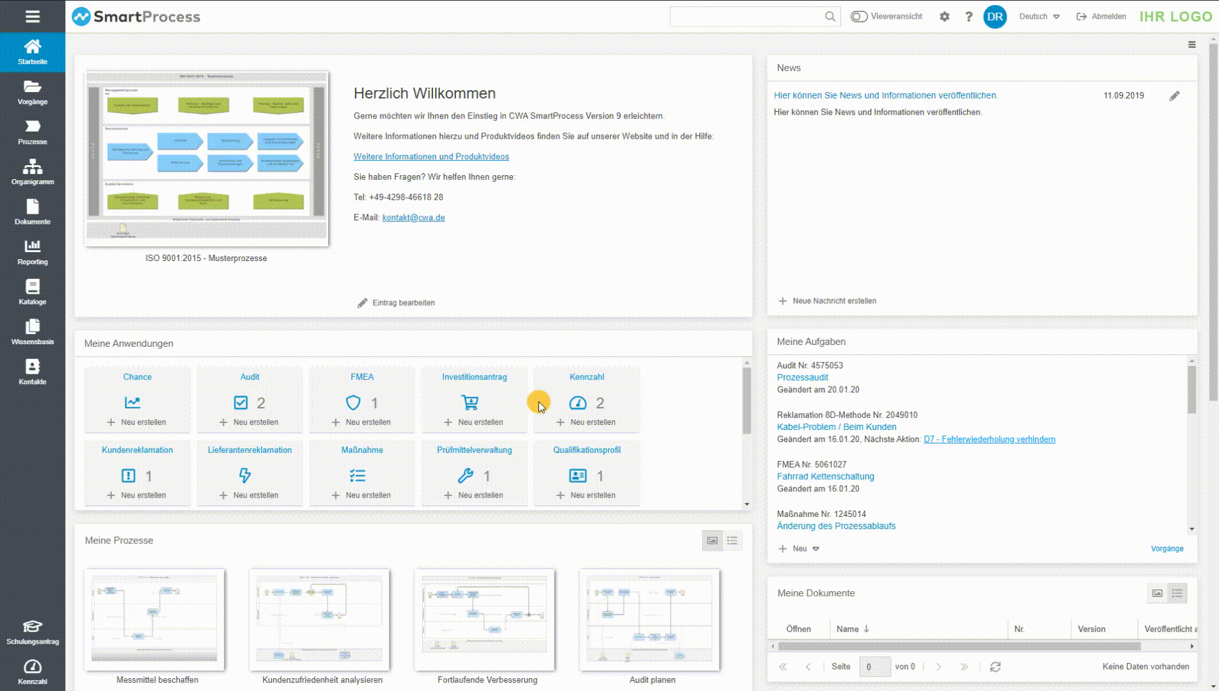
Task: Open Wissensbasis in the sidebar
Action: 33,332
